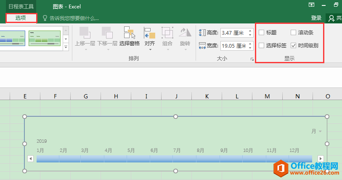
Task: Open ribbon display options icon
Action: (x=311, y=5)
